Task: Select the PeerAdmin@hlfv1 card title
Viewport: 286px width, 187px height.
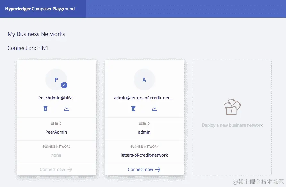Action: pyautogui.click(x=56, y=98)
